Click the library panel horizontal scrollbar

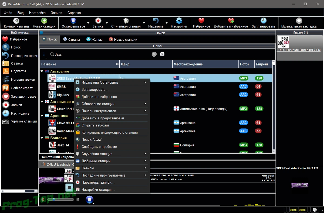19,191
